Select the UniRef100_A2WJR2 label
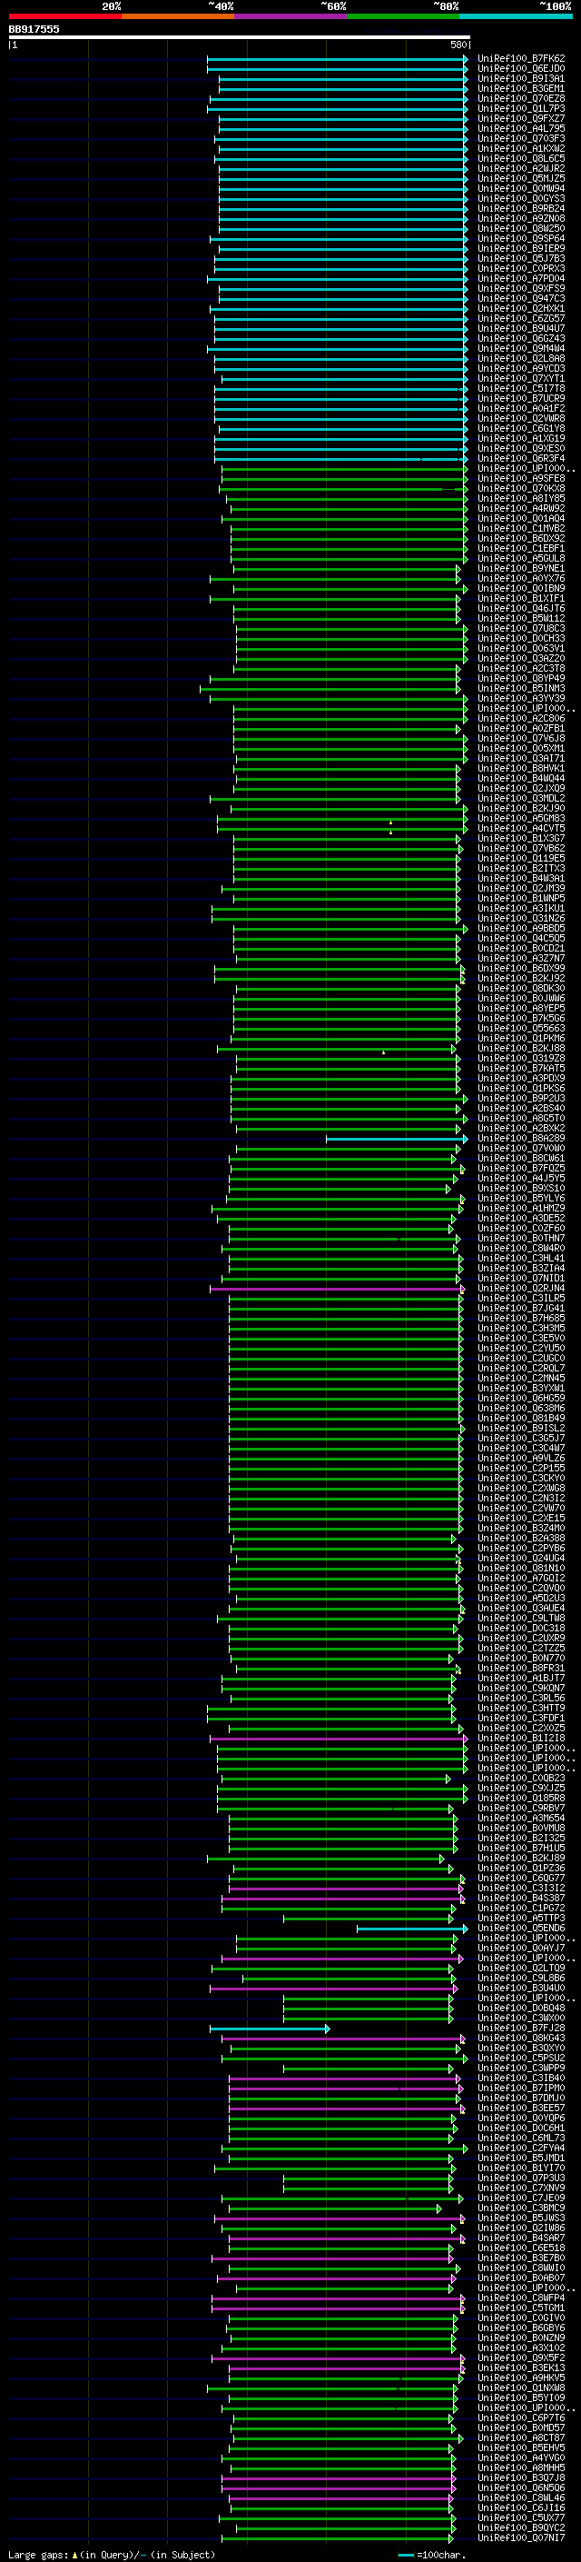This screenshot has width=581, height=2562. pos(521,169)
